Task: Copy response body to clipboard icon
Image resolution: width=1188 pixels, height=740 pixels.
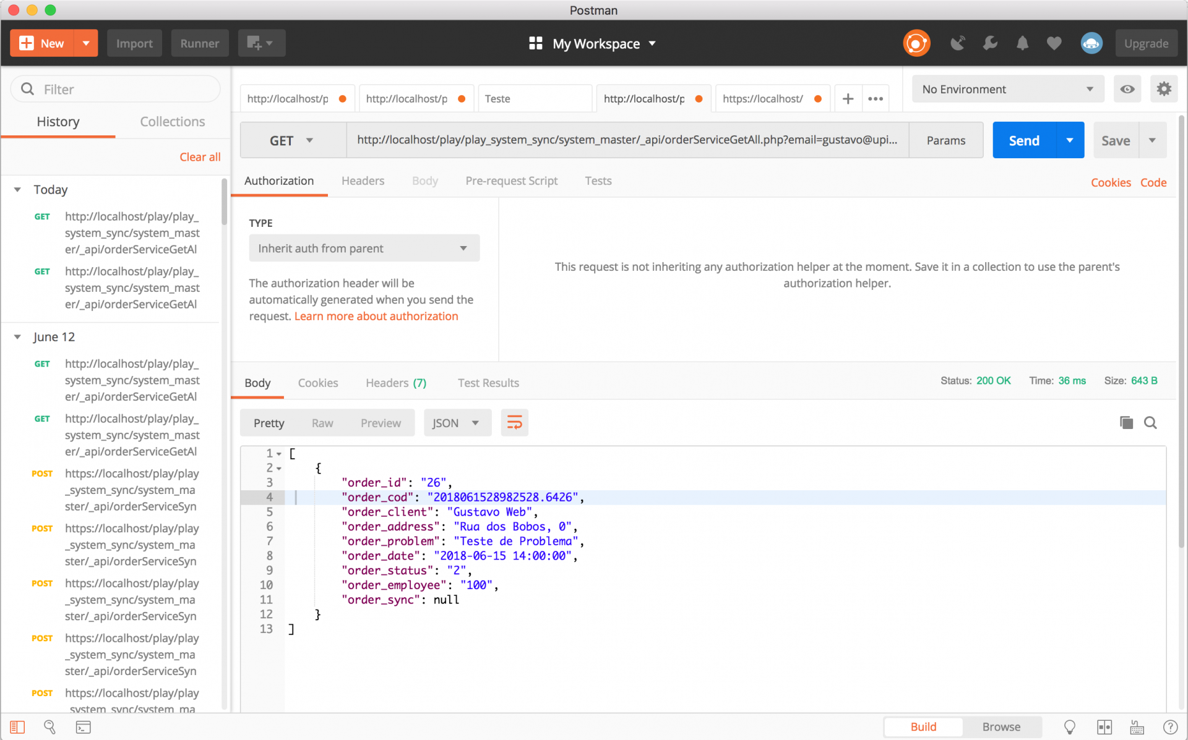Action: (1126, 423)
